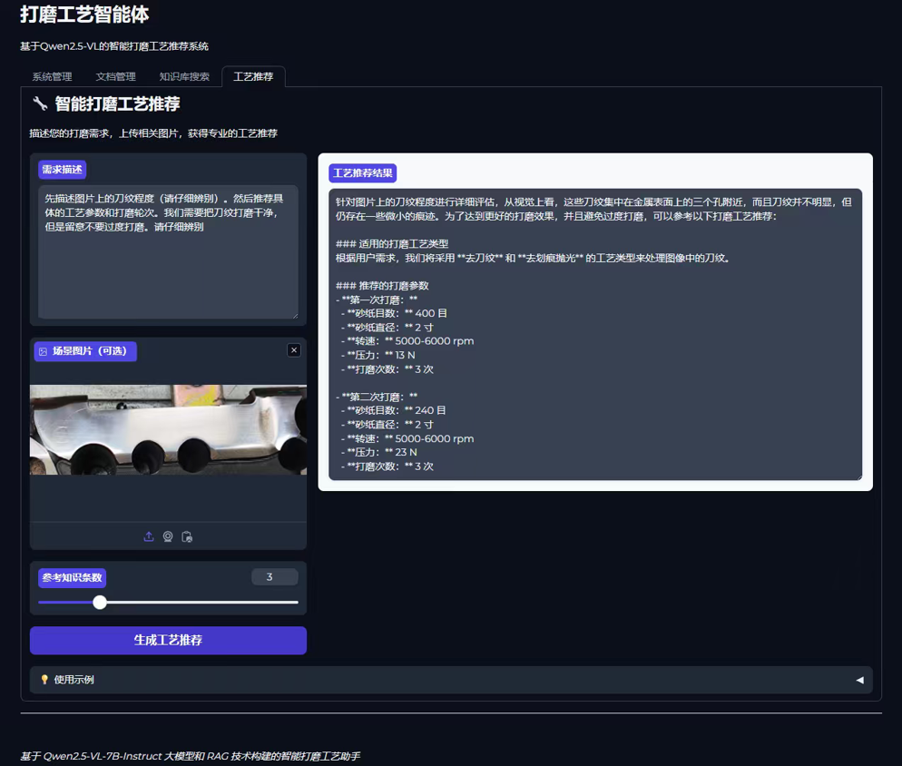Viewport: 902px width, 766px height.
Task: Open the 文档管理 tab
Action: pos(115,76)
